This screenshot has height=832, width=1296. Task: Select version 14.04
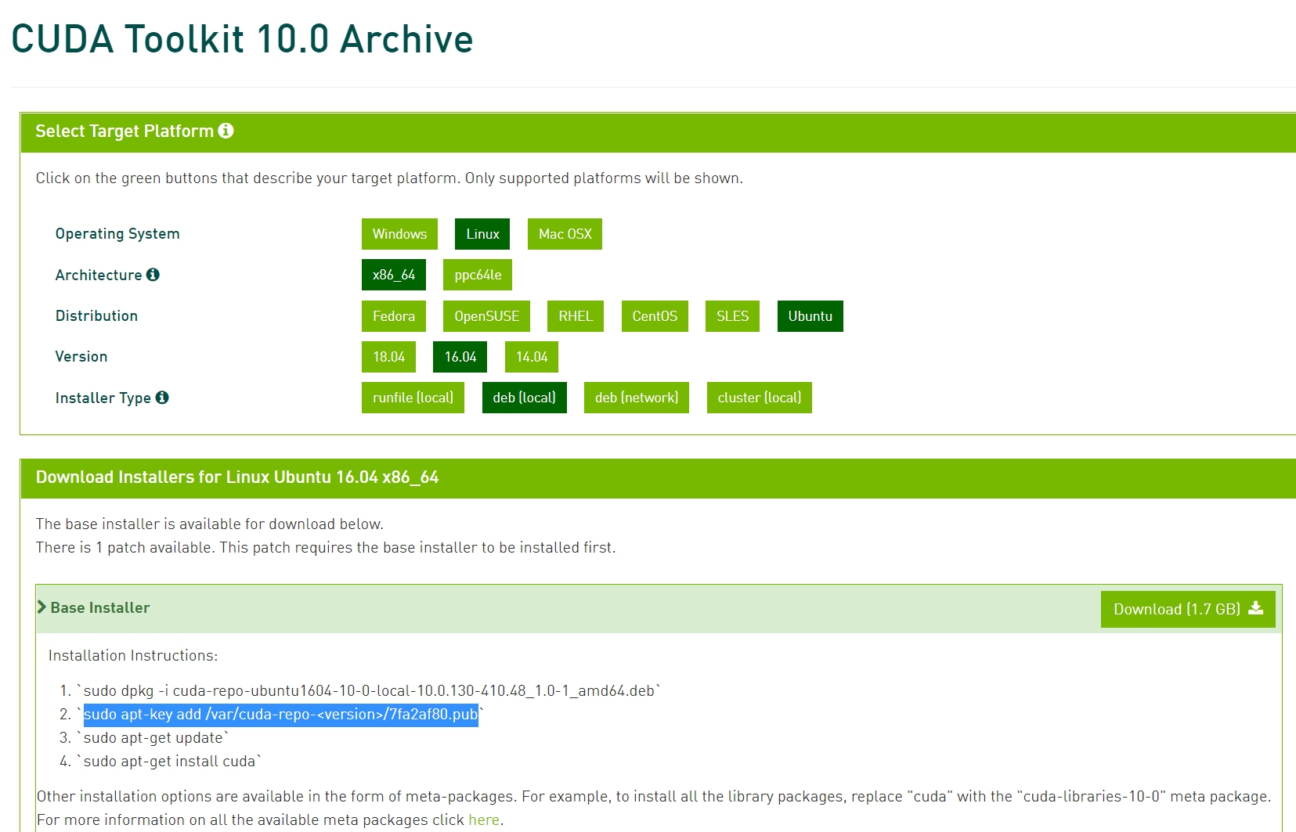[x=532, y=357]
